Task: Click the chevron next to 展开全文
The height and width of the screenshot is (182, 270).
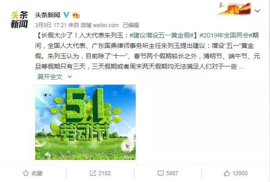Action: point(69,76)
